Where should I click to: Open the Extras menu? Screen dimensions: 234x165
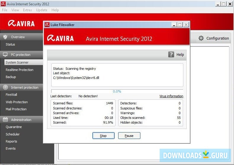click(28, 10)
